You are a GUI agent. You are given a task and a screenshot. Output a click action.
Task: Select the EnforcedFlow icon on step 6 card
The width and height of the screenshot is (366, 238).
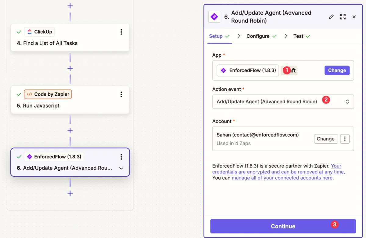click(x=30, y=156)
